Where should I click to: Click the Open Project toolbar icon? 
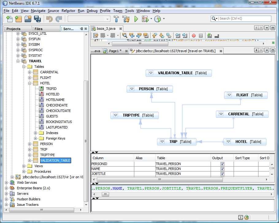28,19
